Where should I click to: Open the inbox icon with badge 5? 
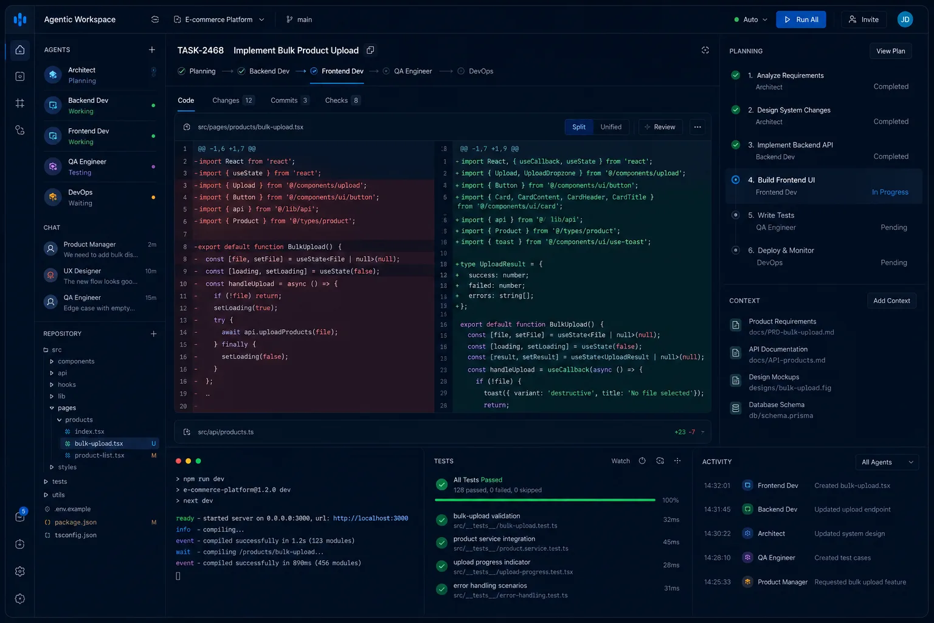[x=20, y=516]
